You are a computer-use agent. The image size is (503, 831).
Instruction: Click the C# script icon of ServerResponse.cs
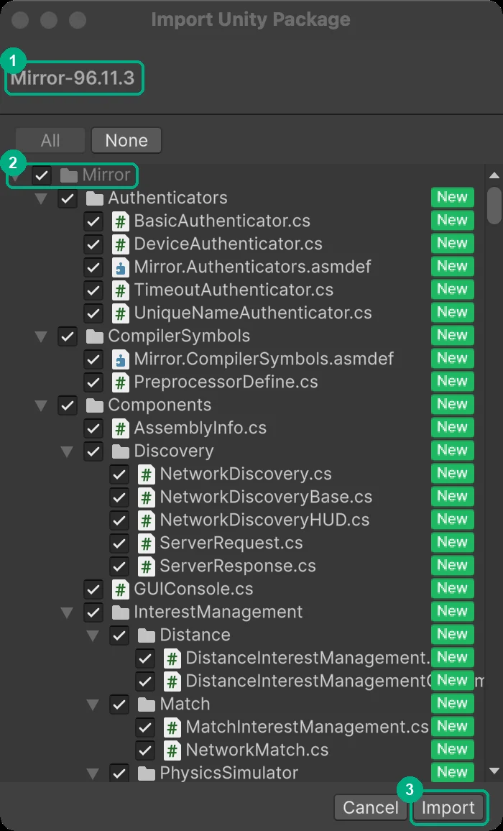click(147, 566)
